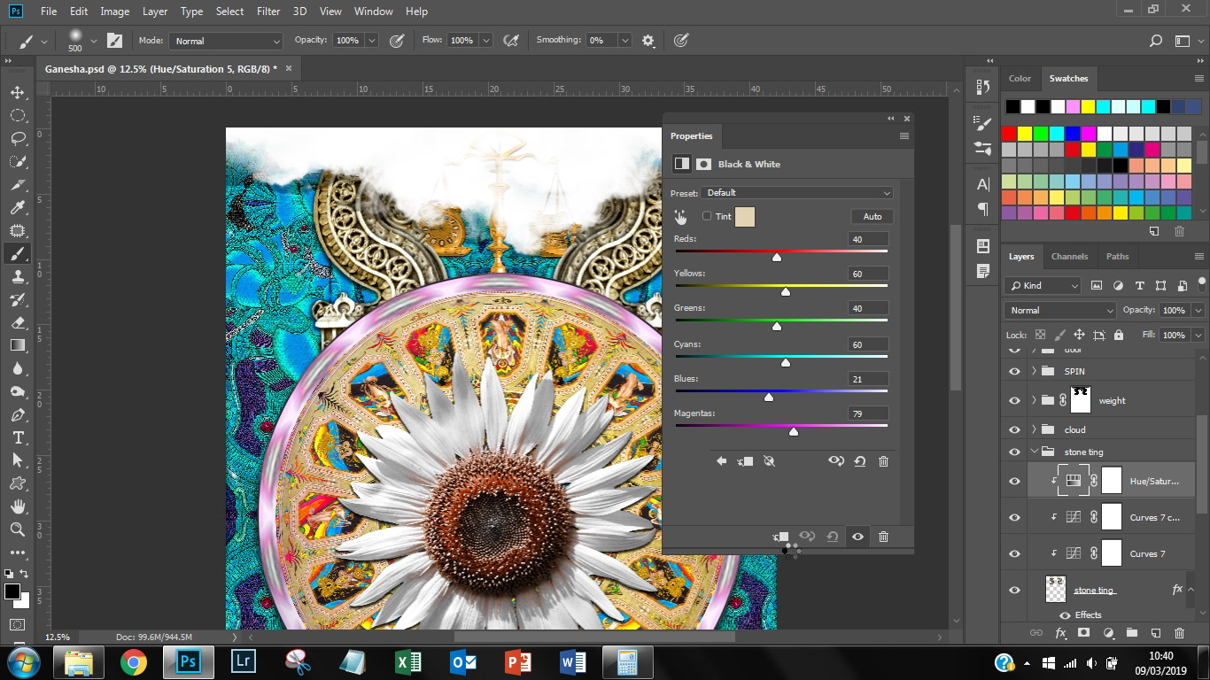Toggle visibility of Hue/Saturation layer

[x=1015, y=481]
